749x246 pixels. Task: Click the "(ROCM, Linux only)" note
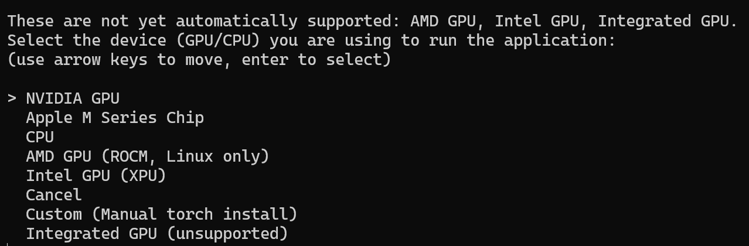(x=185, y=156)
